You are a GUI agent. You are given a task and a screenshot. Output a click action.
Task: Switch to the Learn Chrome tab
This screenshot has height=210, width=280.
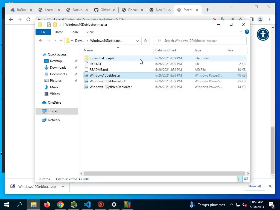click(49, 10)
